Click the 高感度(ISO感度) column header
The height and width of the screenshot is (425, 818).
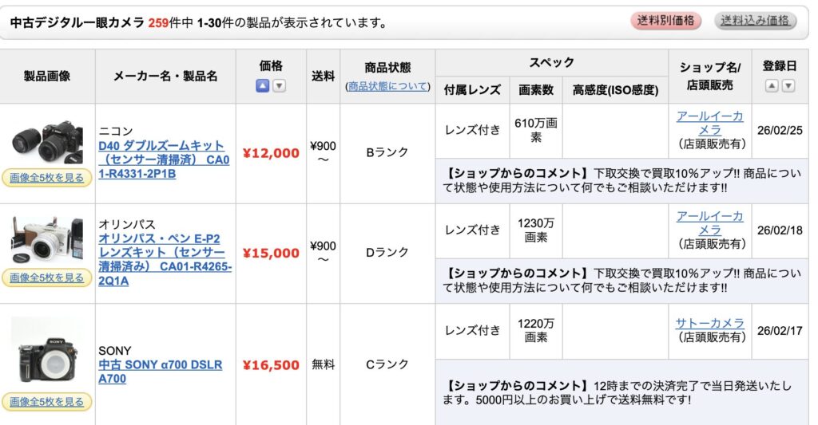[x=615, y=90]
